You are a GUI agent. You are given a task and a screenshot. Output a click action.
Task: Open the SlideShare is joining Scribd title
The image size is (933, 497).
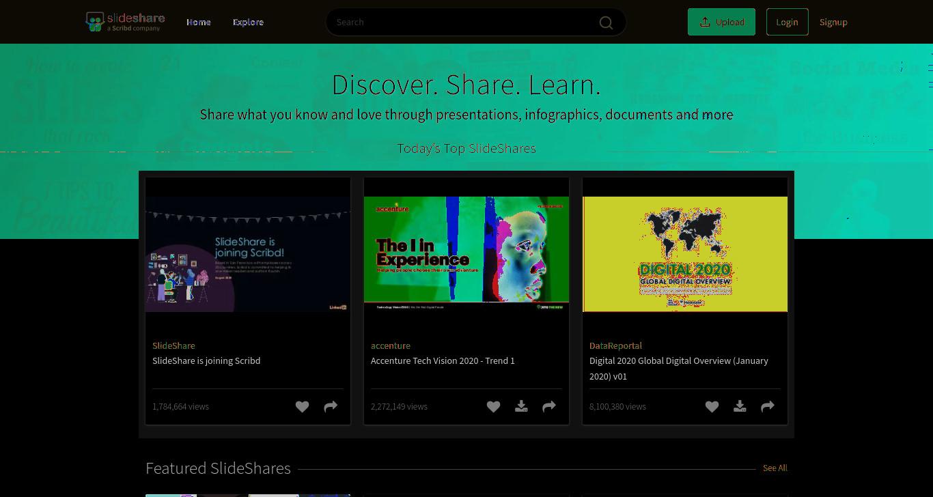pos(206,360)
